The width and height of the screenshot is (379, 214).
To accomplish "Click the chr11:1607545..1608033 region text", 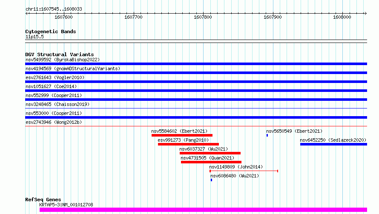I will click(54, 9).
